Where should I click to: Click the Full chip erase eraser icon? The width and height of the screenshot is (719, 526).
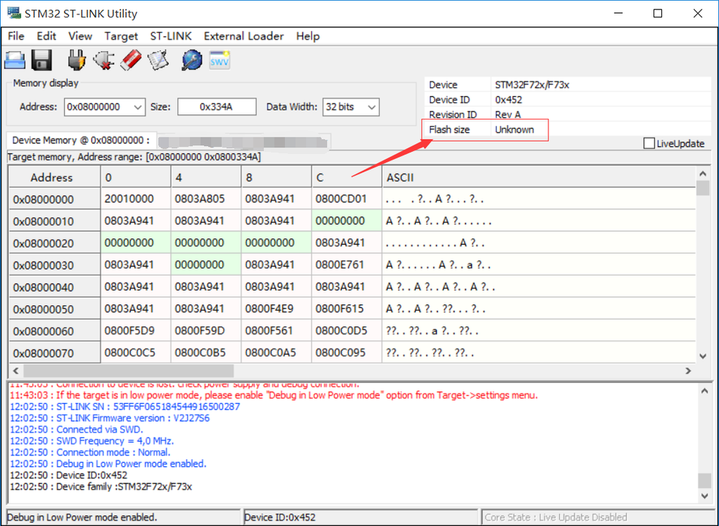point(131,60)
